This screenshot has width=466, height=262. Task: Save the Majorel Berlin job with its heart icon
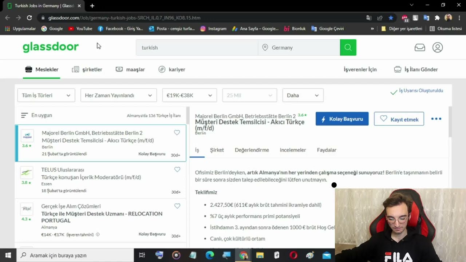tap(177, 133)
